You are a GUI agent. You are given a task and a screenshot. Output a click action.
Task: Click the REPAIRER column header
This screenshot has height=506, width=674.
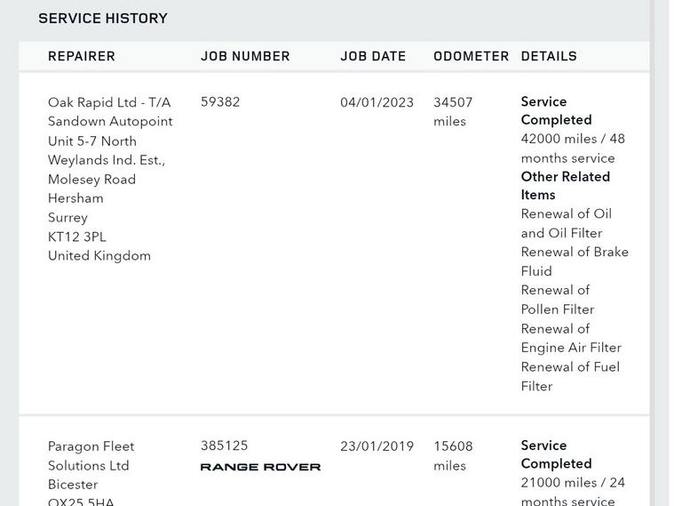[82, 56]
